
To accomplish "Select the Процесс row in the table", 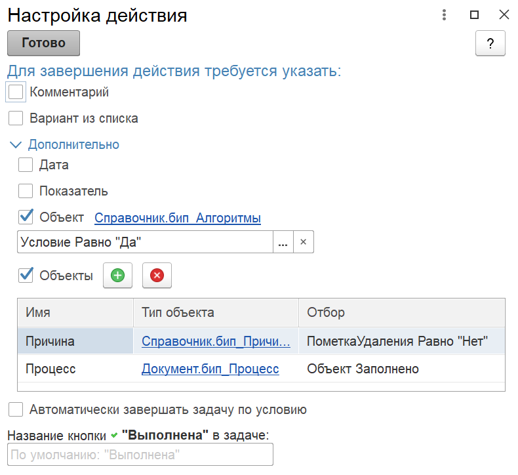I will tap(261, 369).
